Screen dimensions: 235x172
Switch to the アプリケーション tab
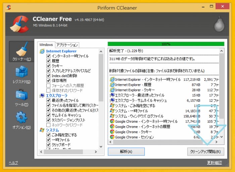pos(67,45)
